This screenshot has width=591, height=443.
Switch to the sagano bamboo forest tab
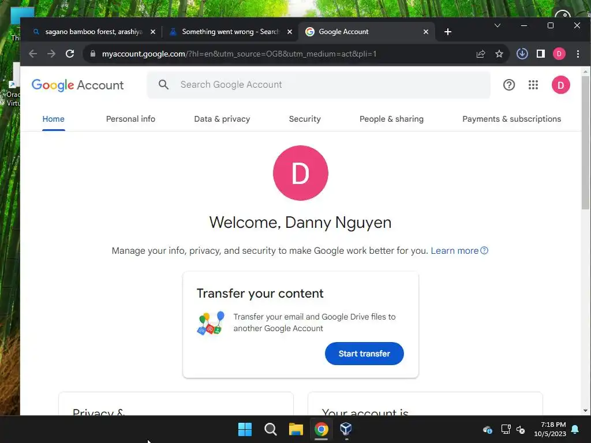93,32
